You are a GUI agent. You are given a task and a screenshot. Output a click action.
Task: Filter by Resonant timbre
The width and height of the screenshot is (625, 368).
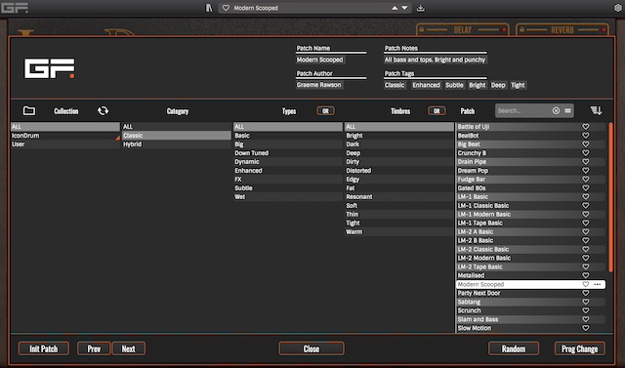point(399,197)
